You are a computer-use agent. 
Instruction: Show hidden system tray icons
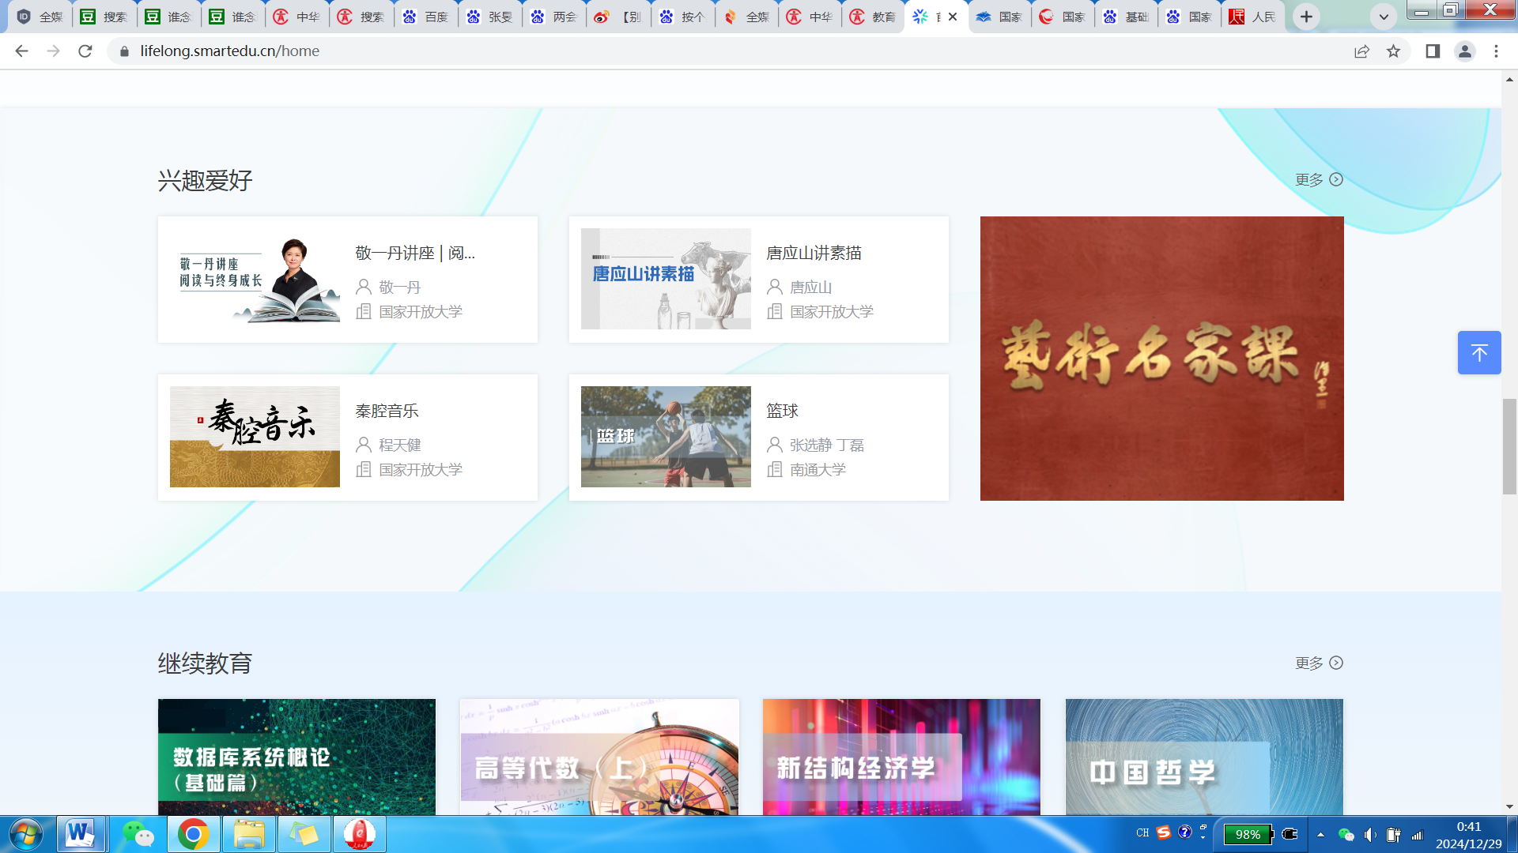click(1320, 834)
